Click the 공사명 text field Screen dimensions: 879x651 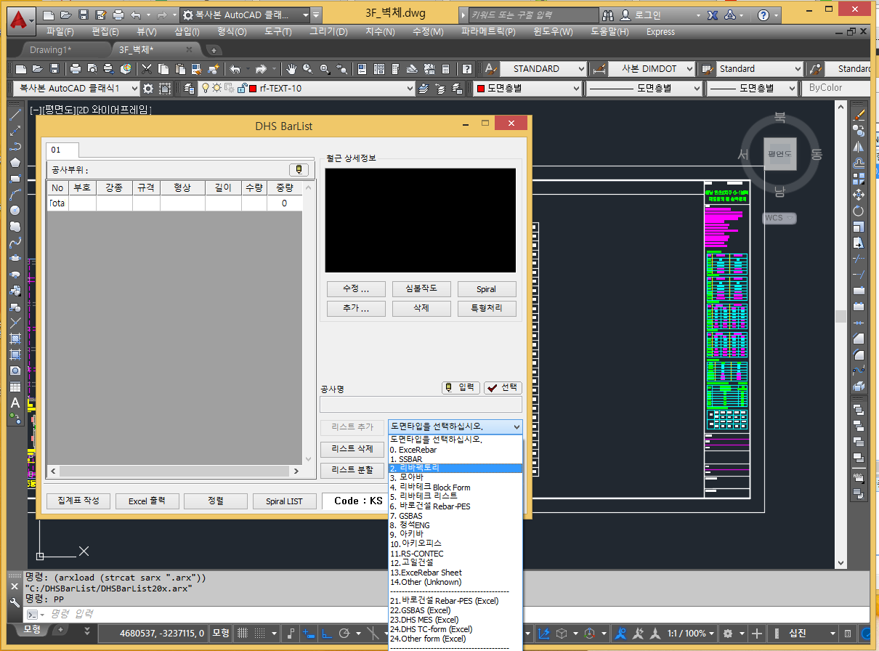421,405
